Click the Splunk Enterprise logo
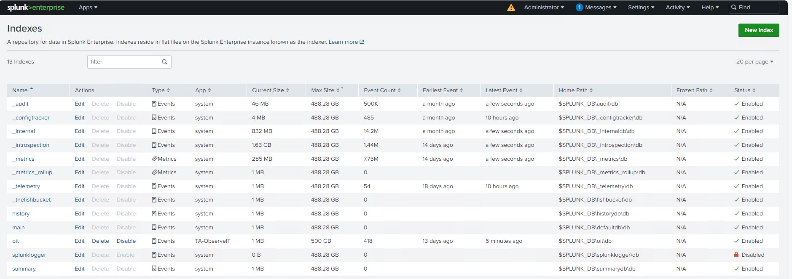Screen dimensions: 792x279 (x=36, y=8)
